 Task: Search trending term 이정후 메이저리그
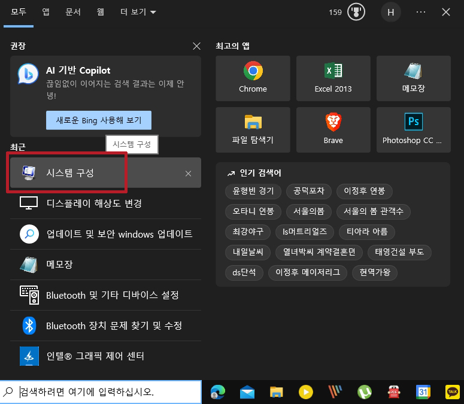(308, 272)
